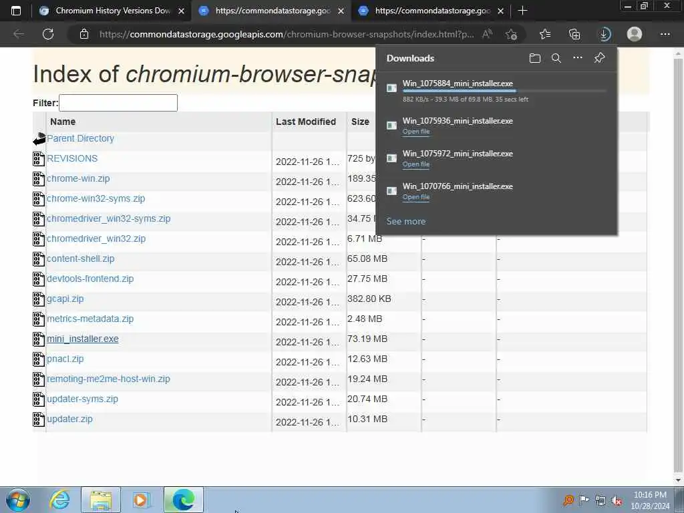
Task: Open File Explorer from taskbar
Action: coord(101,500)
